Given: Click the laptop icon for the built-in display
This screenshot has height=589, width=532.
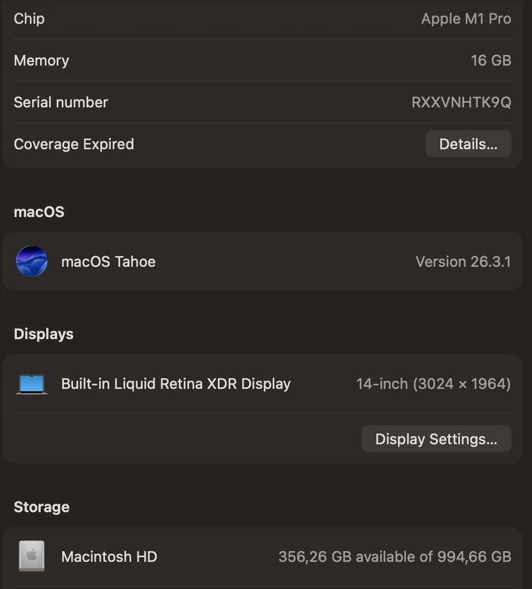Looking at the screenshot, I should [x=32, y=384].
